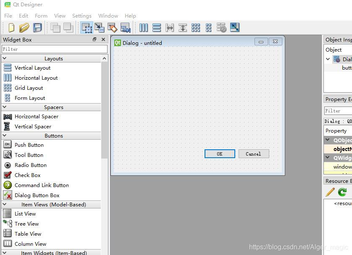This screenshot has width=352, height=255.
Task: Open the Window menu
Action: [x=108, y=16]
